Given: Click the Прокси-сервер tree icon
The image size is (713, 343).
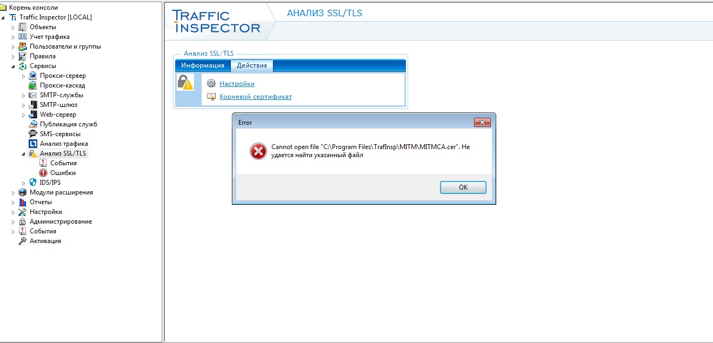Looking at the screenshot, I should point(33,76).
